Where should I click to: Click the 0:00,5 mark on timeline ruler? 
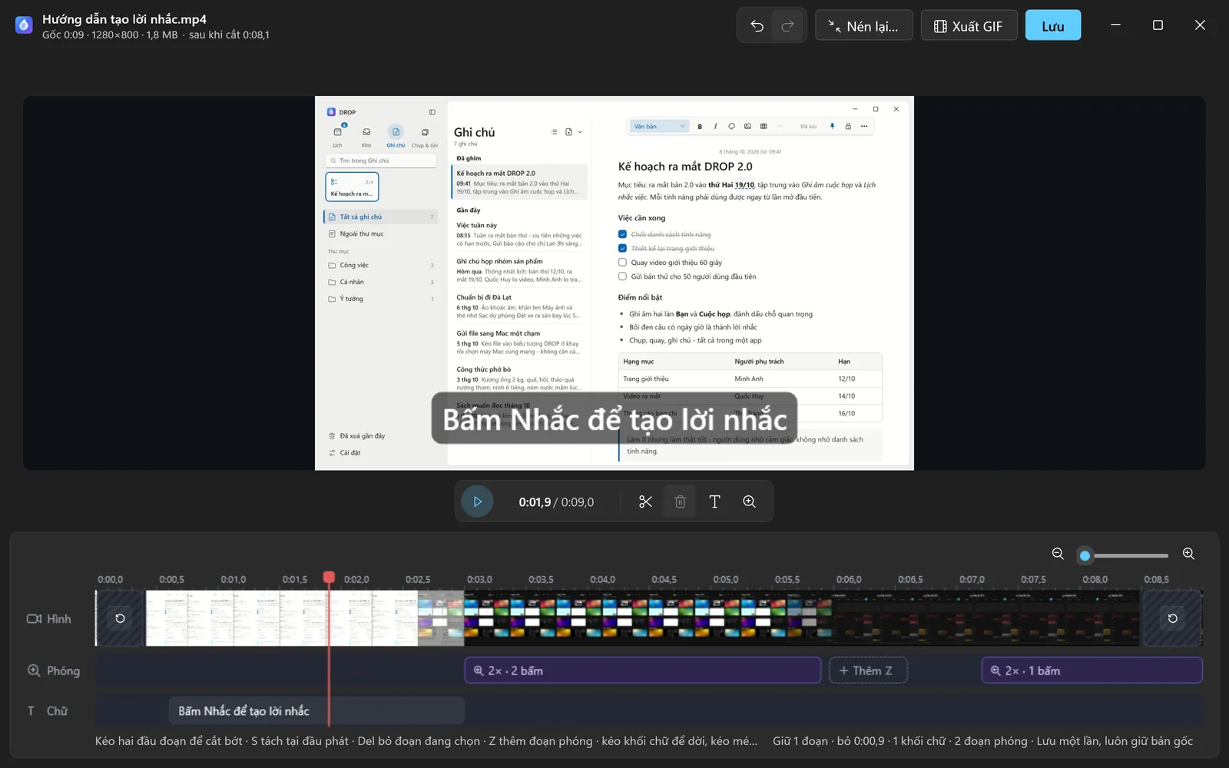click(171, 579)
